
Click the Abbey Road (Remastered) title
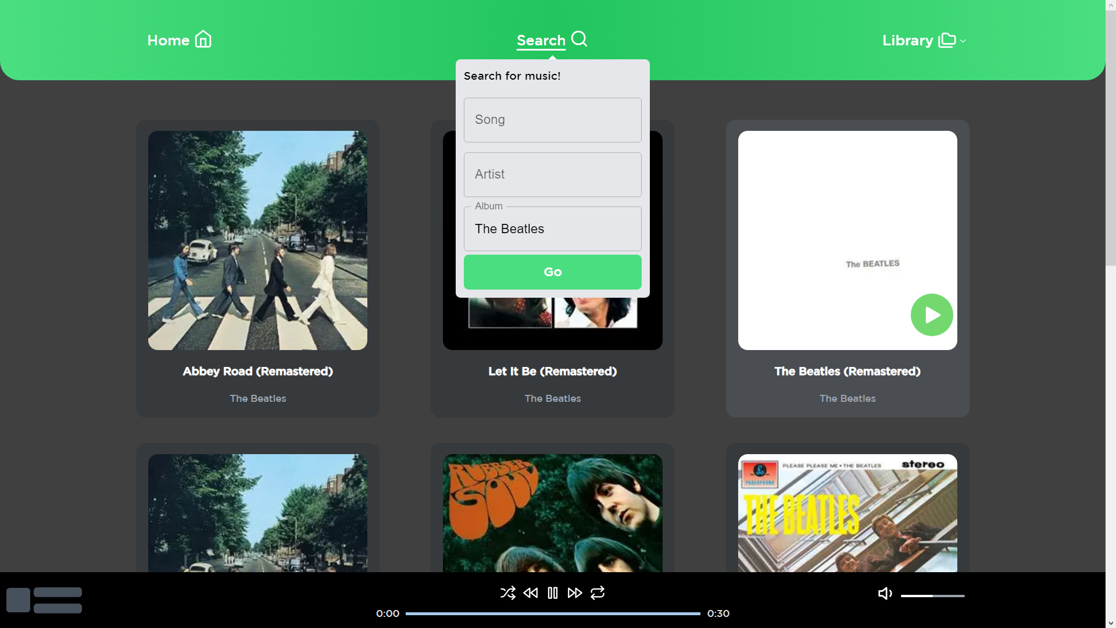point(257,371)
